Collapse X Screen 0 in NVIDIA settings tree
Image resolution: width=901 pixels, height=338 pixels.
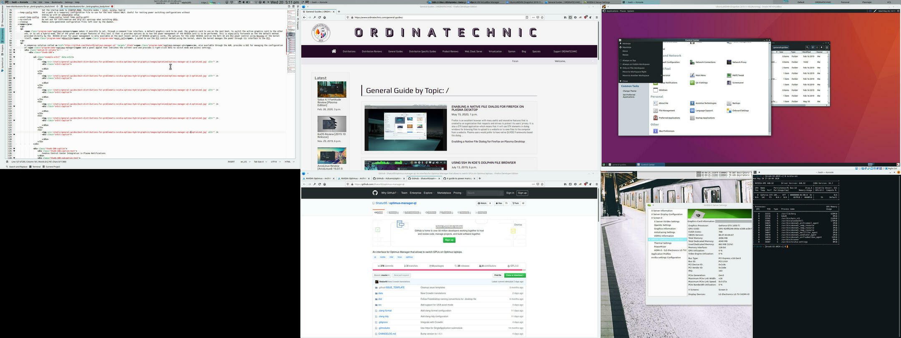point(657,218)
